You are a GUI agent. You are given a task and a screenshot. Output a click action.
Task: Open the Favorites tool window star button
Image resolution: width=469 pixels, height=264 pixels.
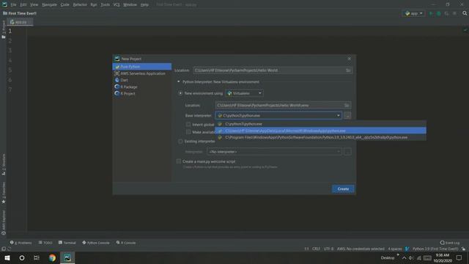4,193
